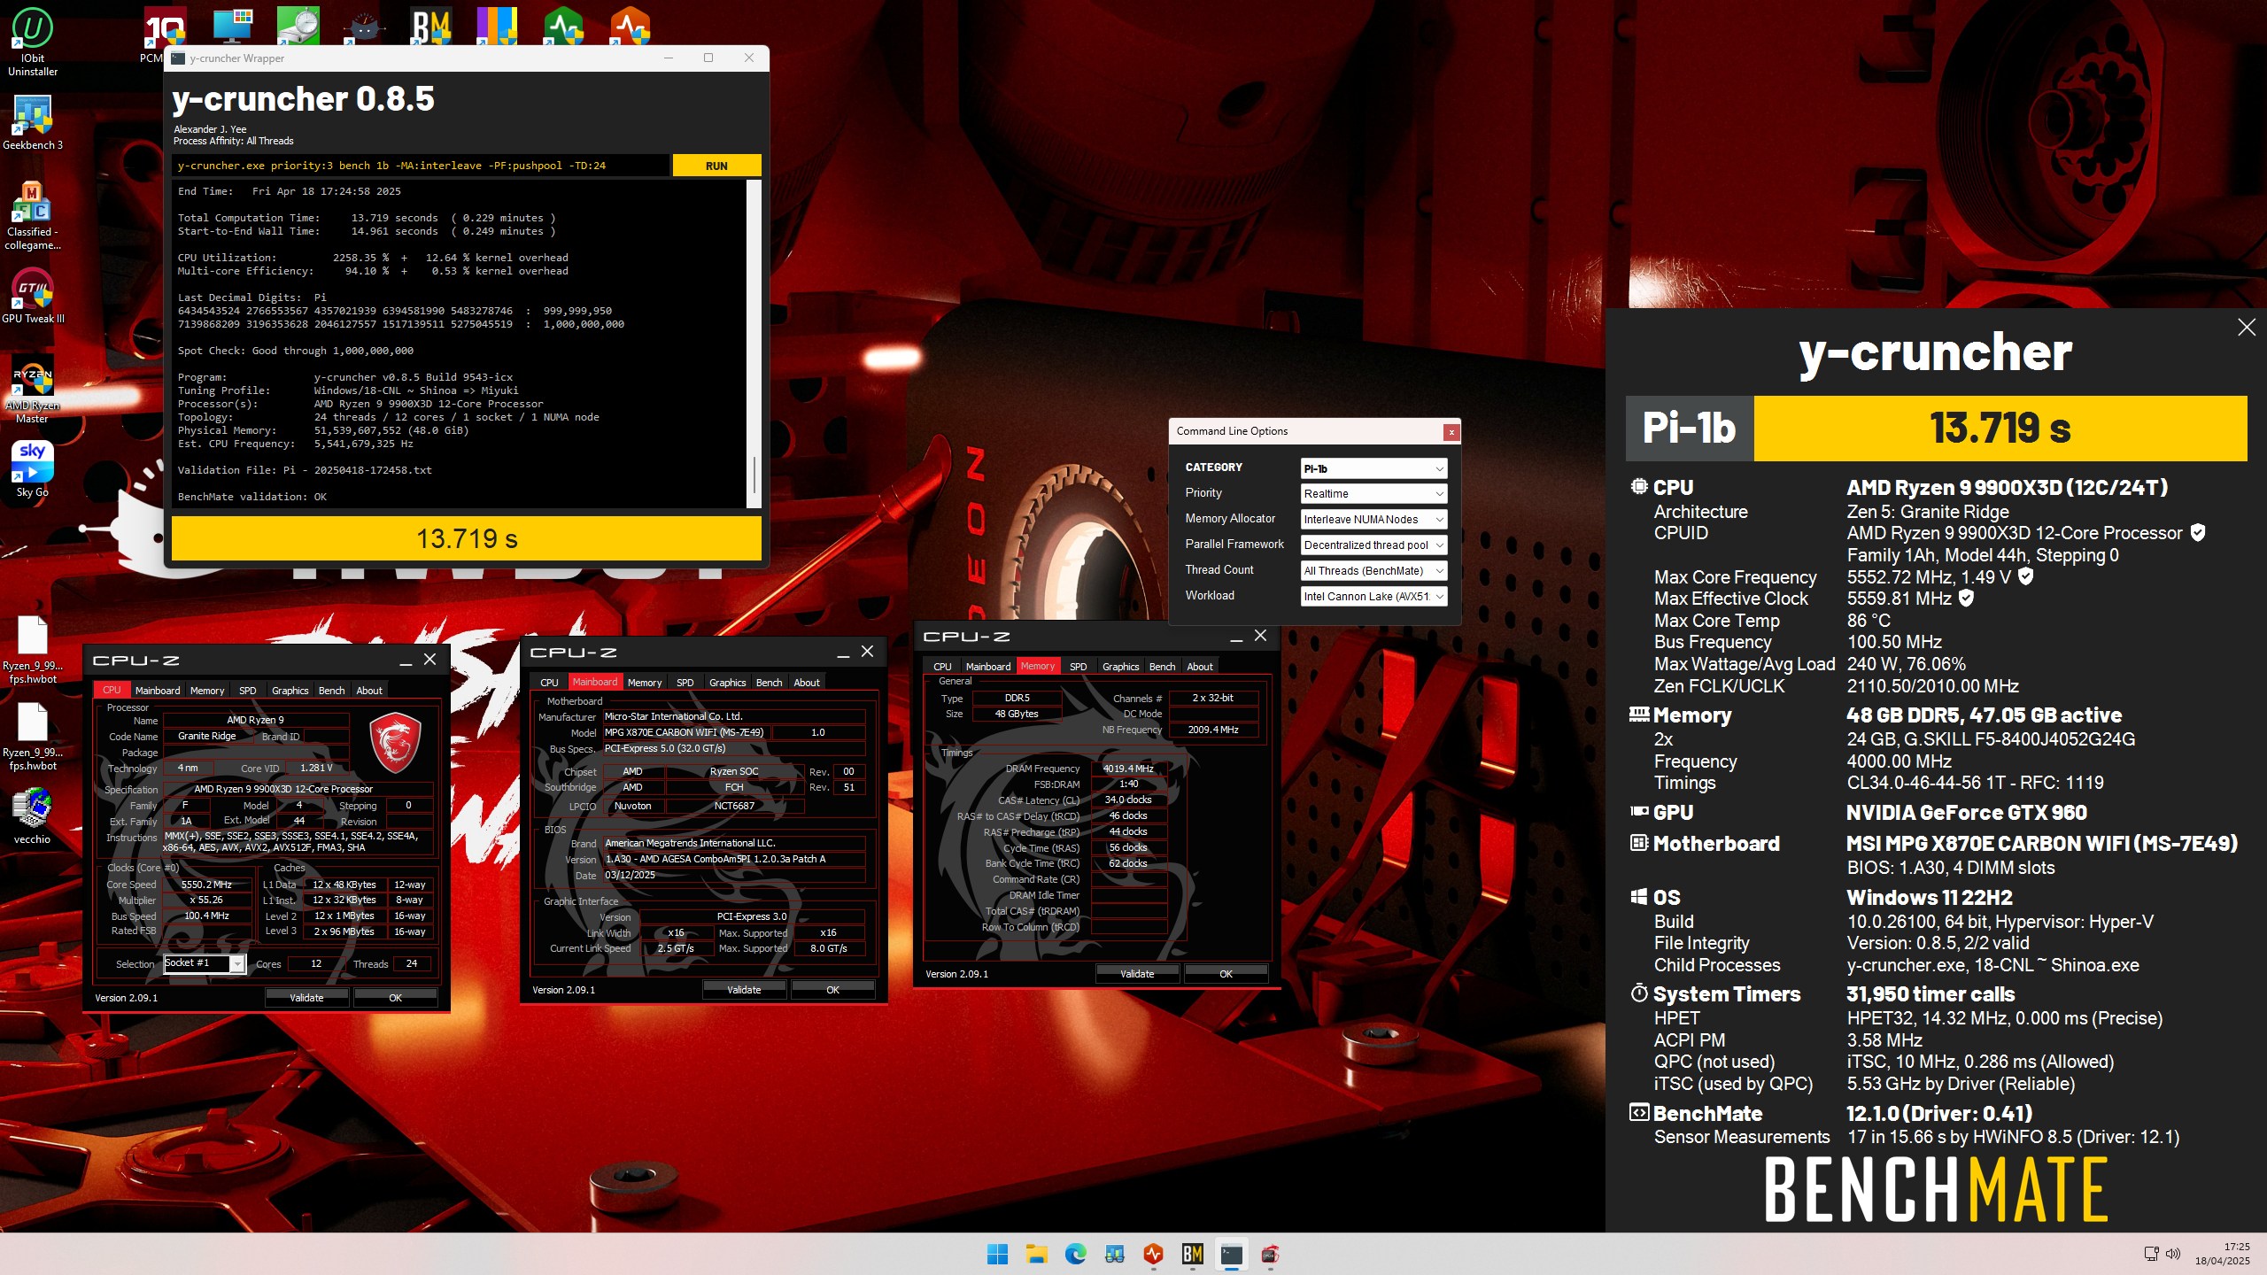The image size is (2267, 1275).
Task: Open the Memory Allocator dropdown
Action: (1373, 520)
